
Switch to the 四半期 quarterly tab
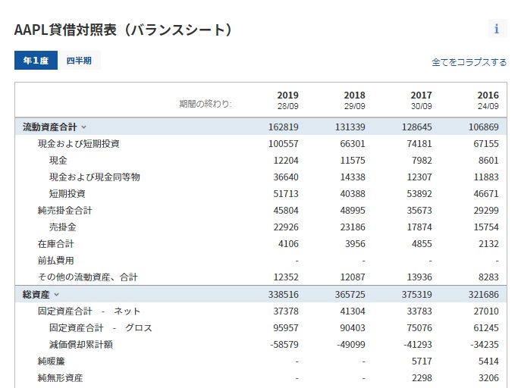[79, 61]
